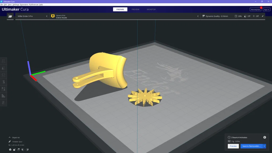
Task: Switch to right side view cube icon
Action: (x=27, y=150)
